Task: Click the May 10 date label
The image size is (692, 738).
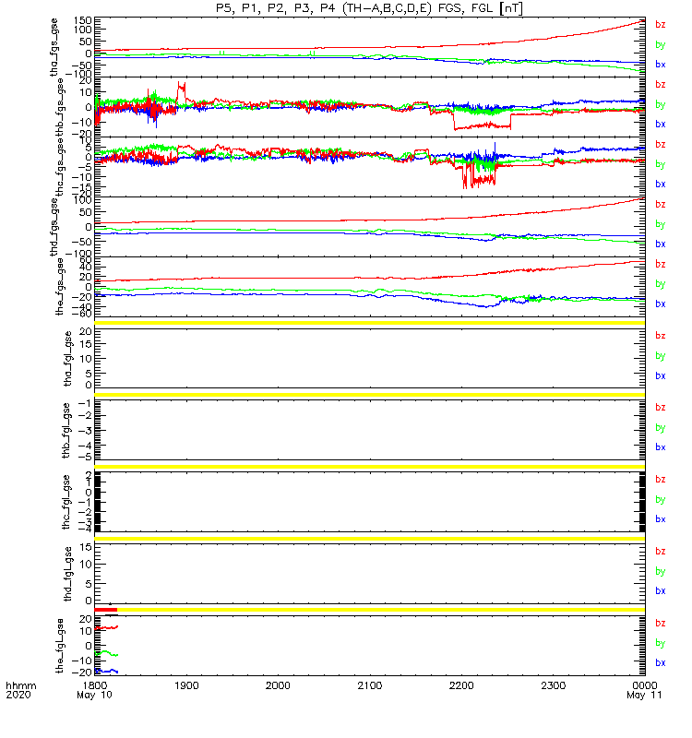Action: 95,696
